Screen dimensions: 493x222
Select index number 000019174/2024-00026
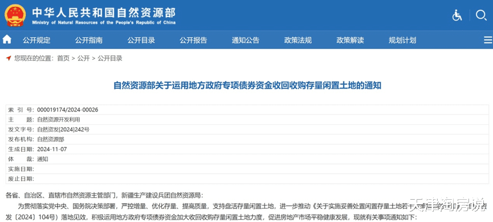tap(68, 110)
